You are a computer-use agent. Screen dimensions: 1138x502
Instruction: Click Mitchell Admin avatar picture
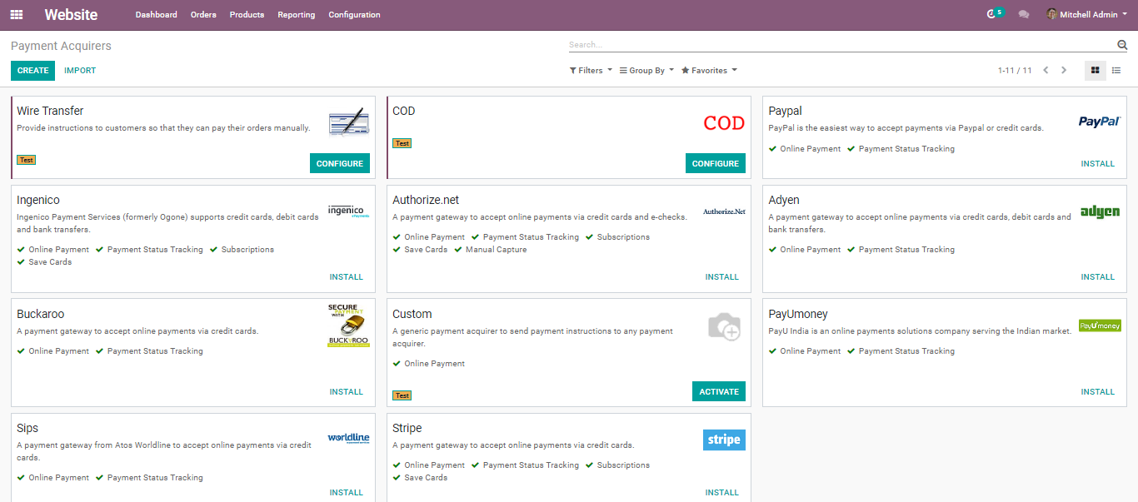point(1051,14)
